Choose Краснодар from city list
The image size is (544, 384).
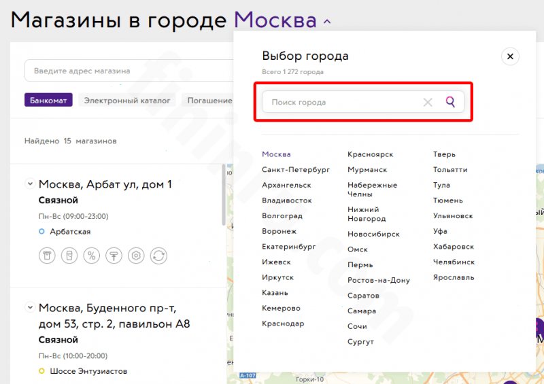[x=283, y=324]
